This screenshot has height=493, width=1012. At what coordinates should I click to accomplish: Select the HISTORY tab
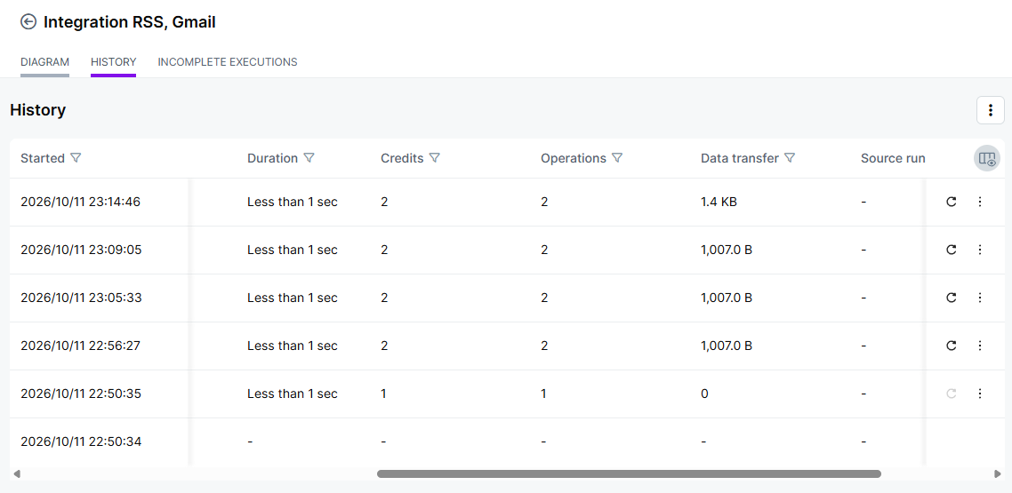[x=114, y=62]
